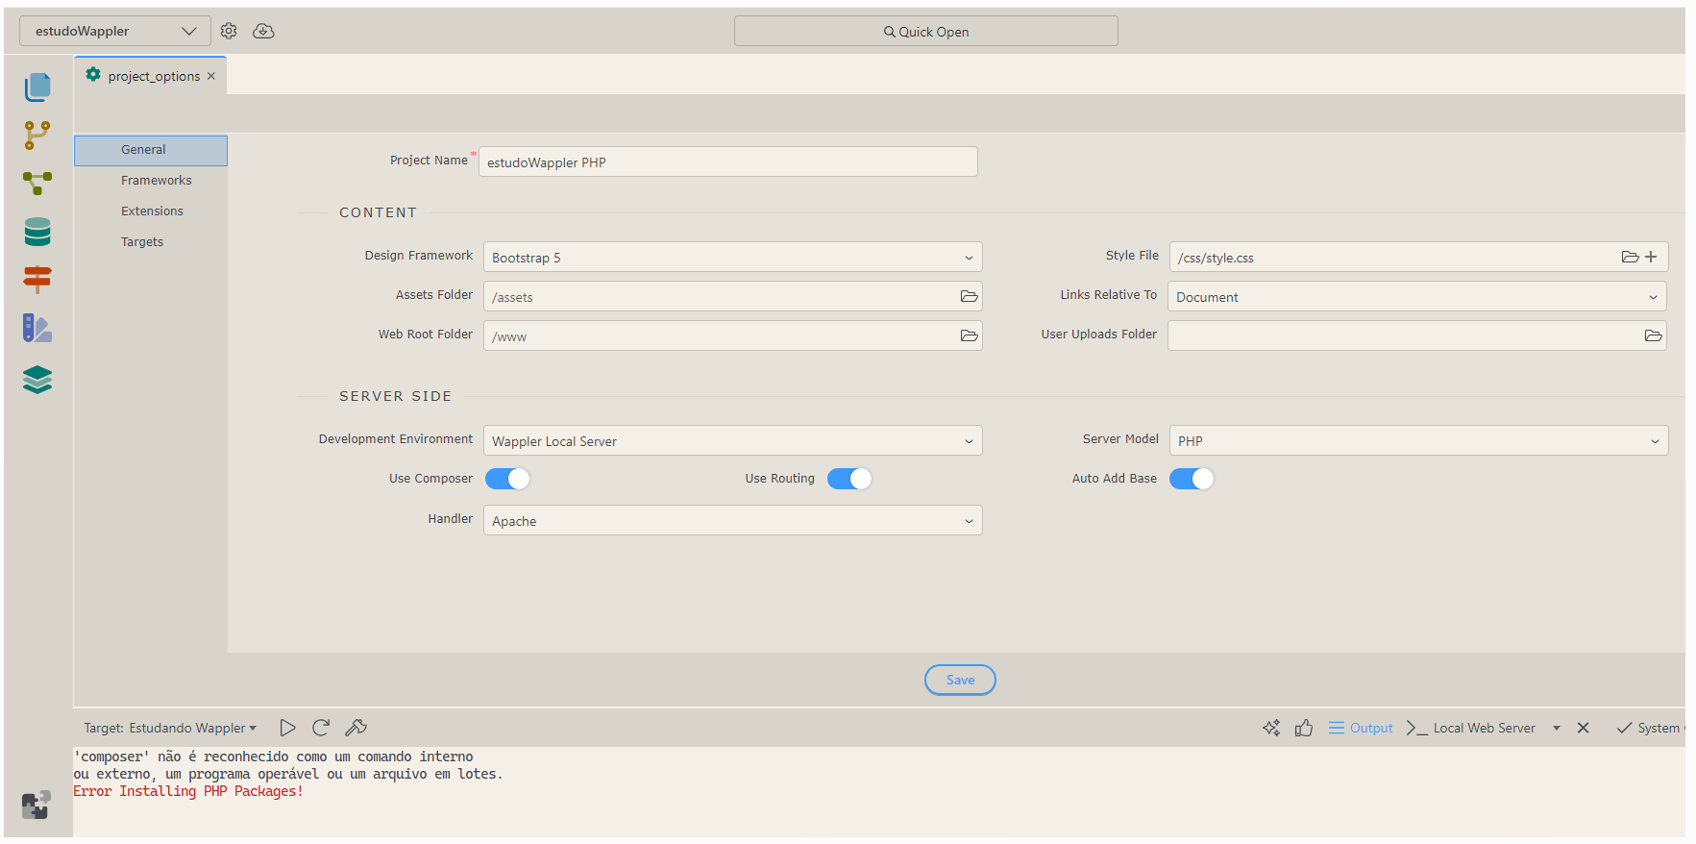The width and height of the screenshot is (1696, 844).
Task: Browse for Style File folder icon
Action: (1630, 257)
